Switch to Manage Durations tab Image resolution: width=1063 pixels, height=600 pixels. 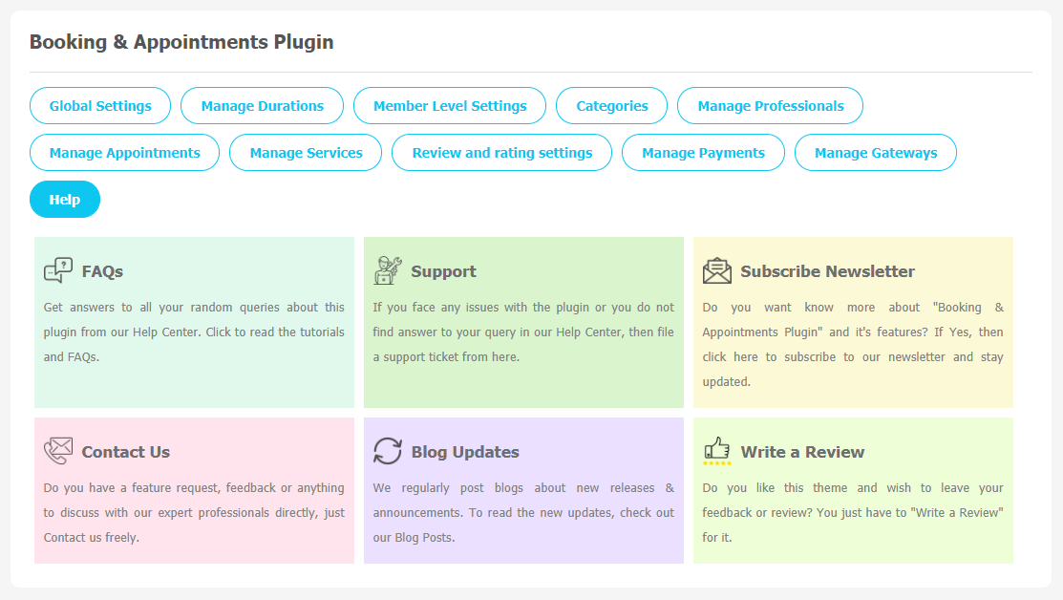(263, 106)
